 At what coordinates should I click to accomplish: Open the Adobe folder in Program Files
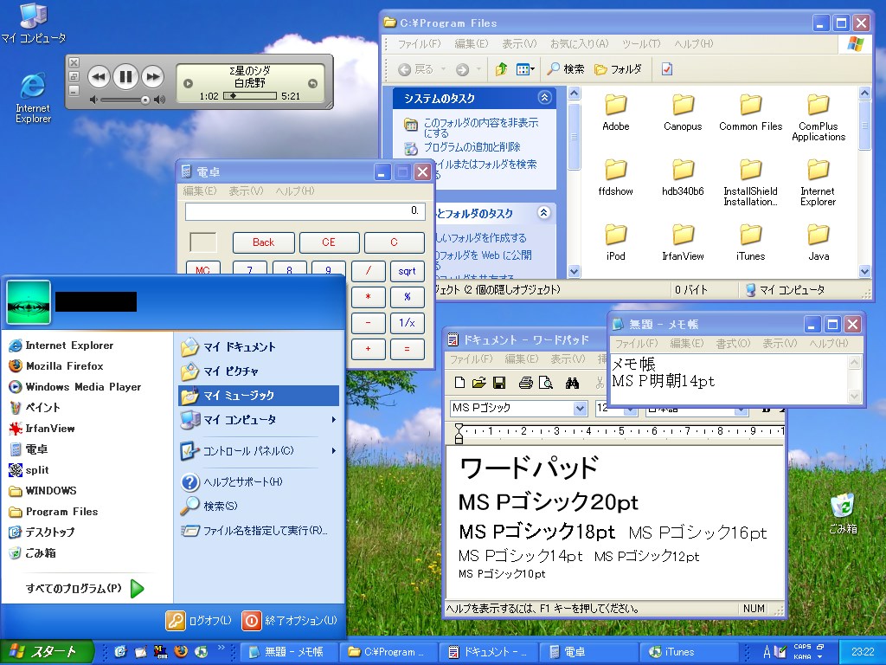pos(615,113)
